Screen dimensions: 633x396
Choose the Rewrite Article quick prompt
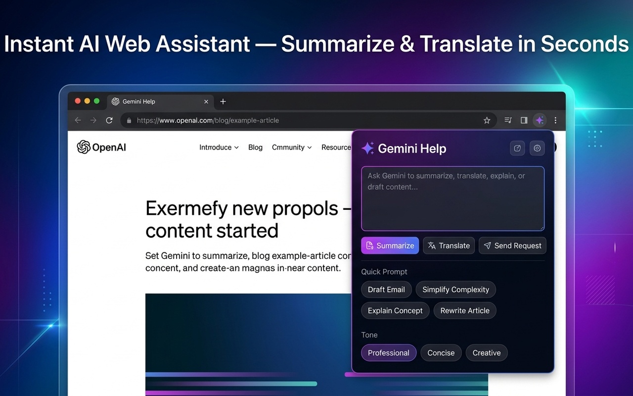[465, 310]
